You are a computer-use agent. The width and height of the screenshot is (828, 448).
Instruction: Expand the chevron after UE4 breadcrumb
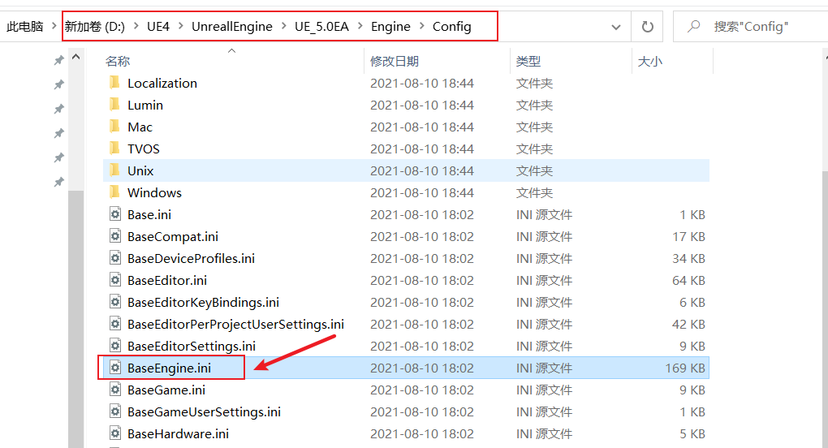180,26
